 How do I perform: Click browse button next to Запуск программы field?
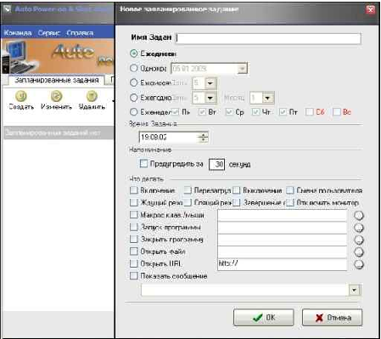coord(359,228)
